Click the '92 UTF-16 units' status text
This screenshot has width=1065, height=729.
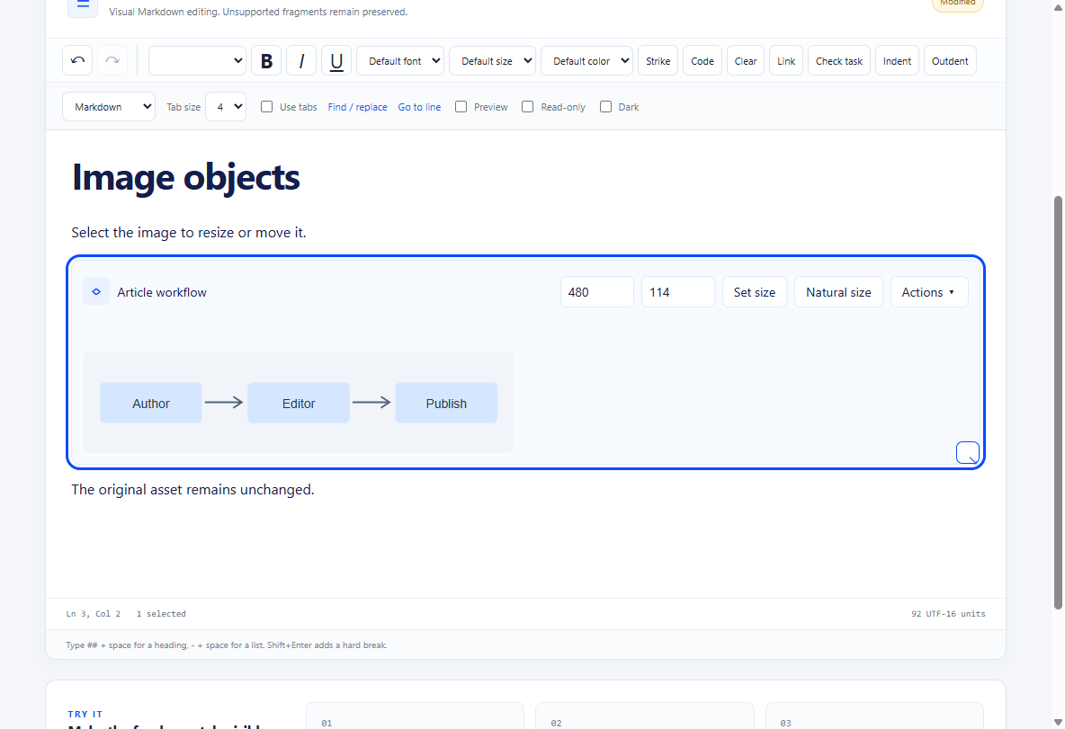[x=948, y=614]
